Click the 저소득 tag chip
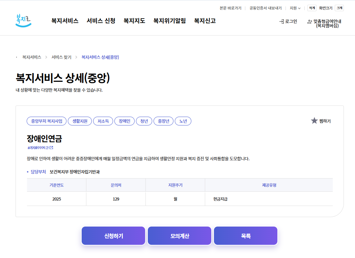The height and width of the screenshot is (258, 355). pos(103,121)
